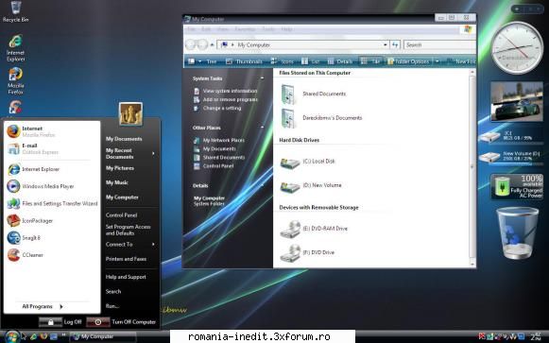Viewport: 549px width, 343px height.
Task: Open Shared Documents folder
Action: (x=314, y=94)
